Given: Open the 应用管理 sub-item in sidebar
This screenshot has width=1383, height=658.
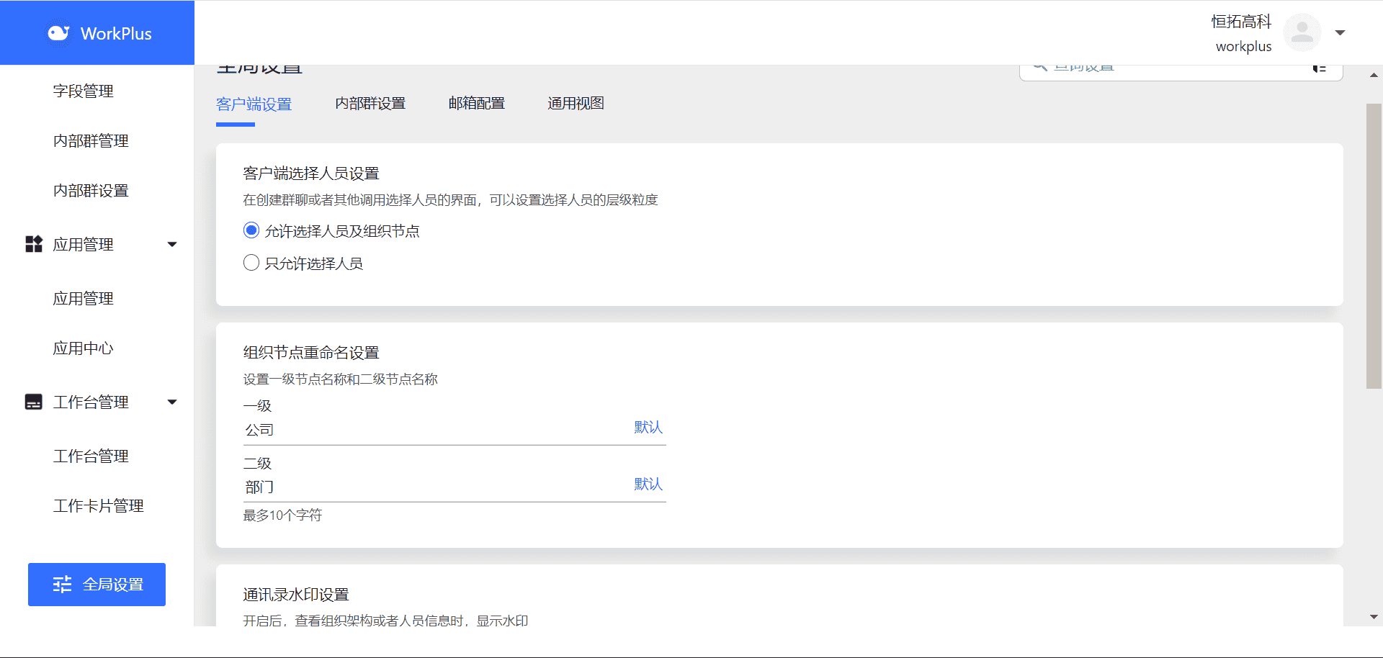Looking at the screenshot, I should coord(83,299).
